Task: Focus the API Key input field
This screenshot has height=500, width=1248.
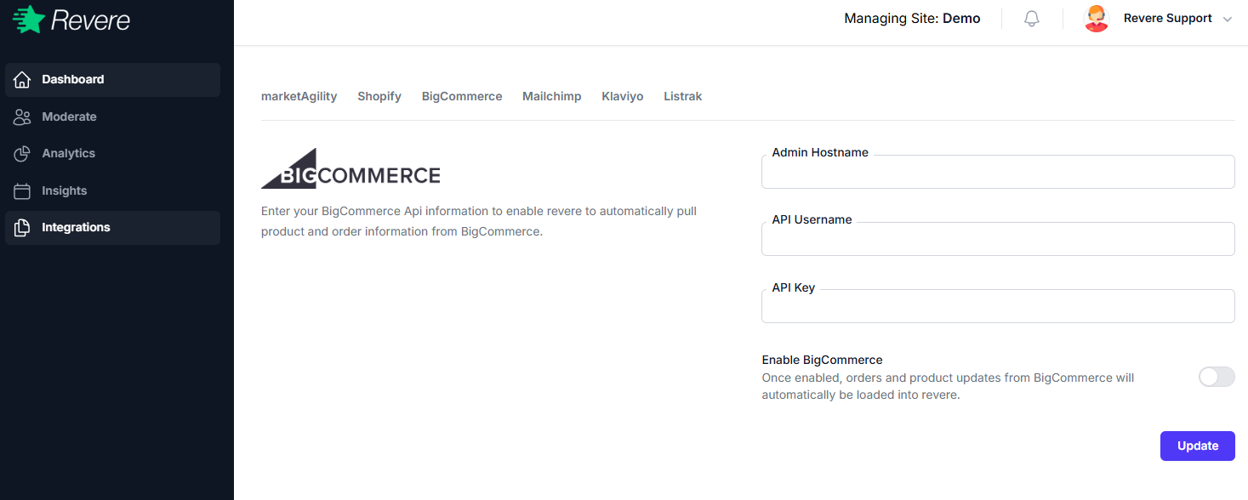Action: pos(997,306)
